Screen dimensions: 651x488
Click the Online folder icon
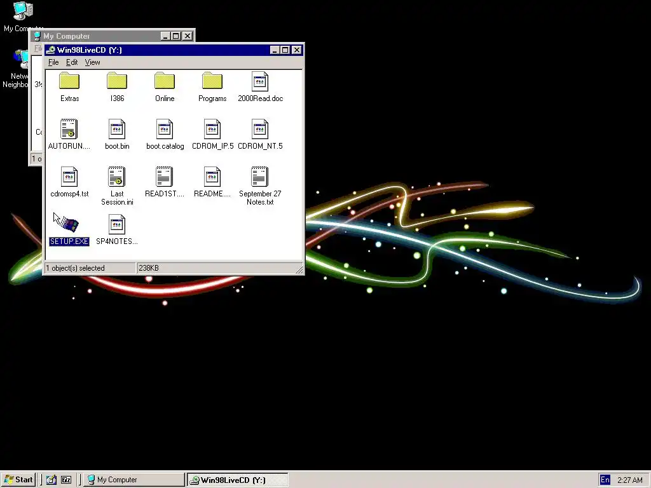(x=165, y=81)
